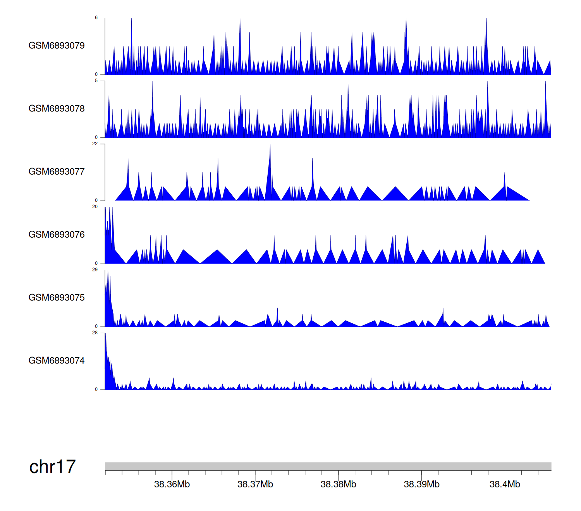Click the 38.4Mb axis label
The image size is (581, 511).
point(505,484)
